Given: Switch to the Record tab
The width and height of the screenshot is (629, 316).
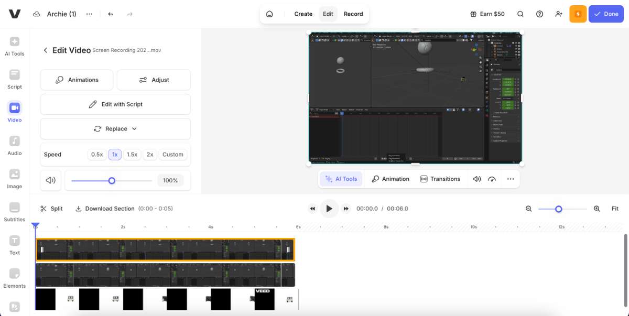Looking at the screenshot, I should pyautogui.click(x=353, y=14).
